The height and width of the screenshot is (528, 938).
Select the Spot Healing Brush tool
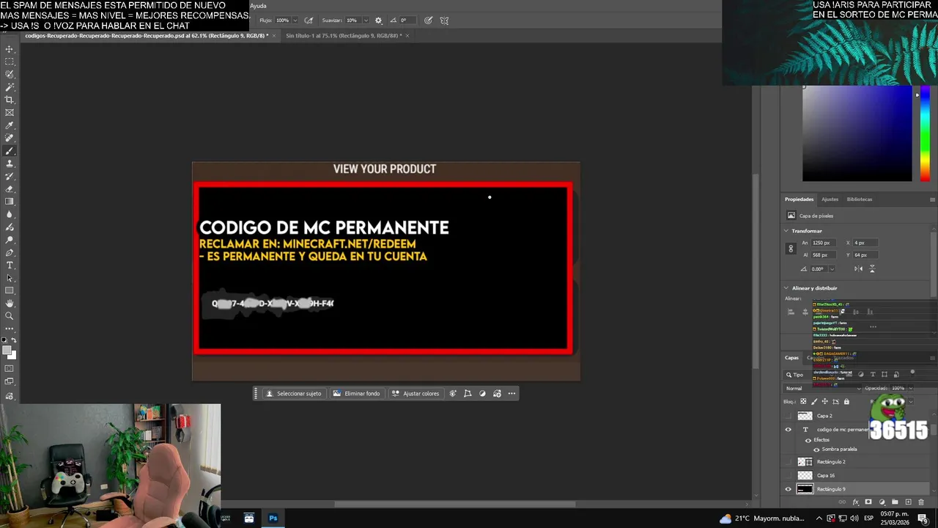10,138
